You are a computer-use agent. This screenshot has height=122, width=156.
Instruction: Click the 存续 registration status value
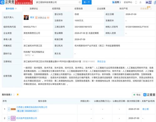coord(77,14)
